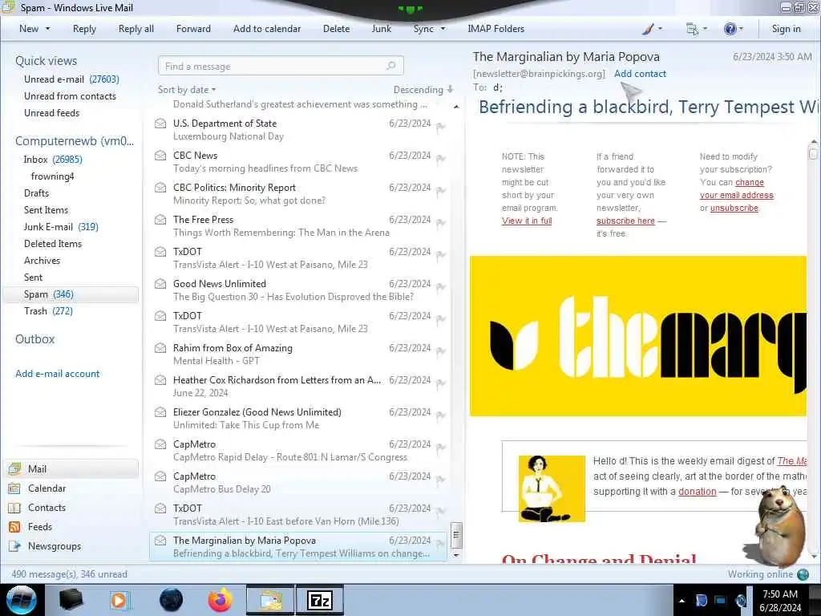The image size is (821, 616).
Task: Click envelope icon of The Free Press message
Action: 160,220
